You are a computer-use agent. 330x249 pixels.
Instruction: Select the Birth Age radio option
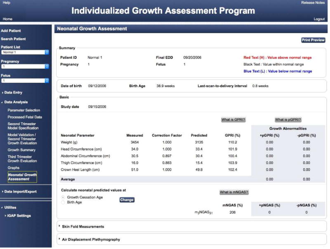(x=63, y=202)
